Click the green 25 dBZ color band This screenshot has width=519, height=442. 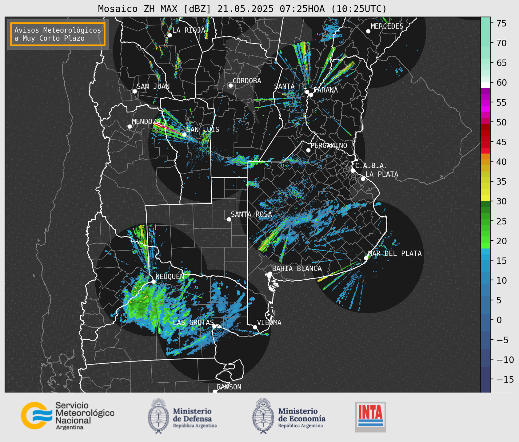pos(485,221)
